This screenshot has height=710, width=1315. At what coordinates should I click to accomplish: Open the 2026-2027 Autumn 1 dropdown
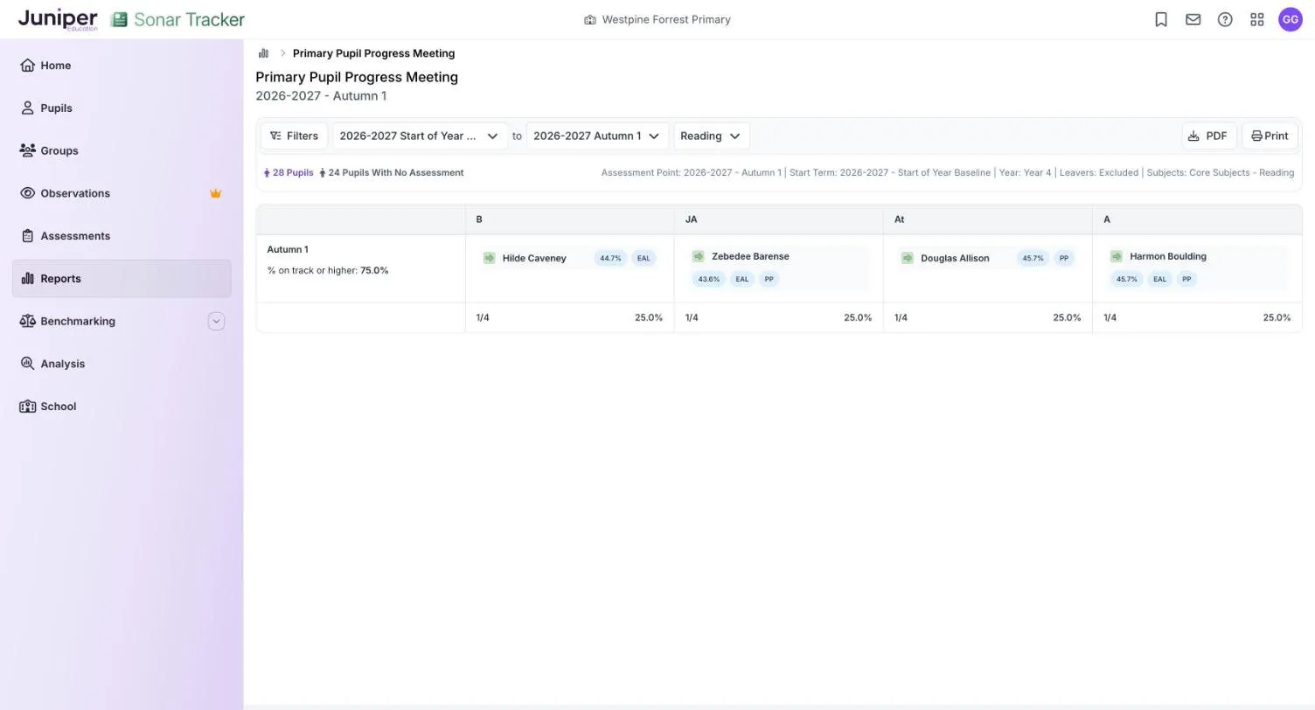click(x=597, y=136)
